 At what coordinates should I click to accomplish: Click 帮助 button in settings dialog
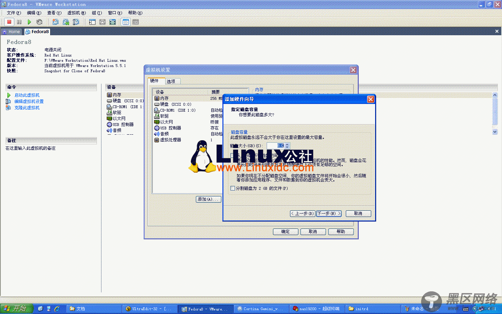coord(341,232)
